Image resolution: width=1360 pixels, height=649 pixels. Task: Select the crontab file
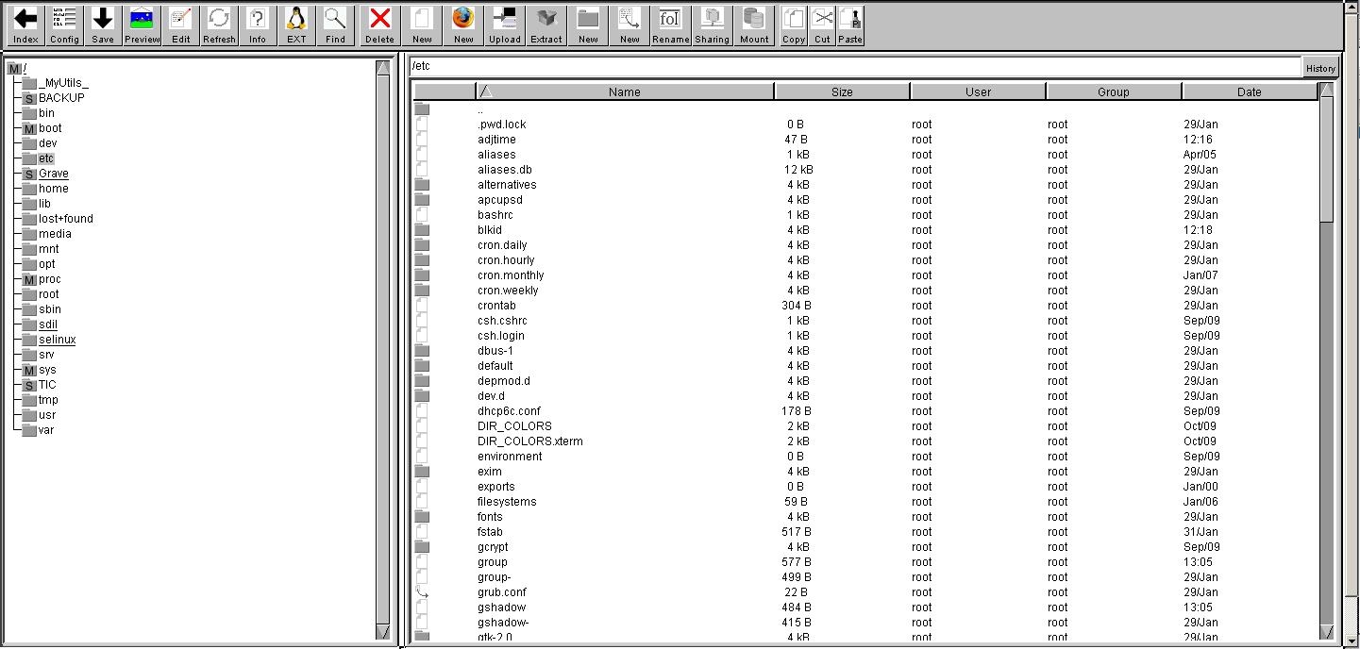(x=865, y=306)
